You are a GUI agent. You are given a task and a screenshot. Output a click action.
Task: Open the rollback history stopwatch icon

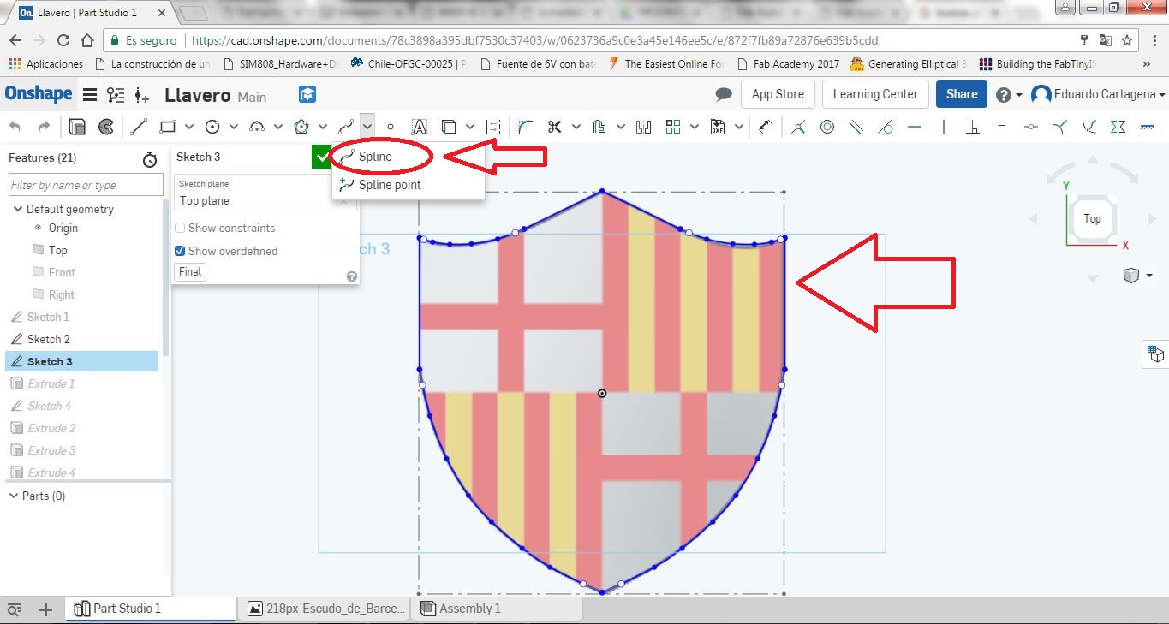[x=150, y=159]
